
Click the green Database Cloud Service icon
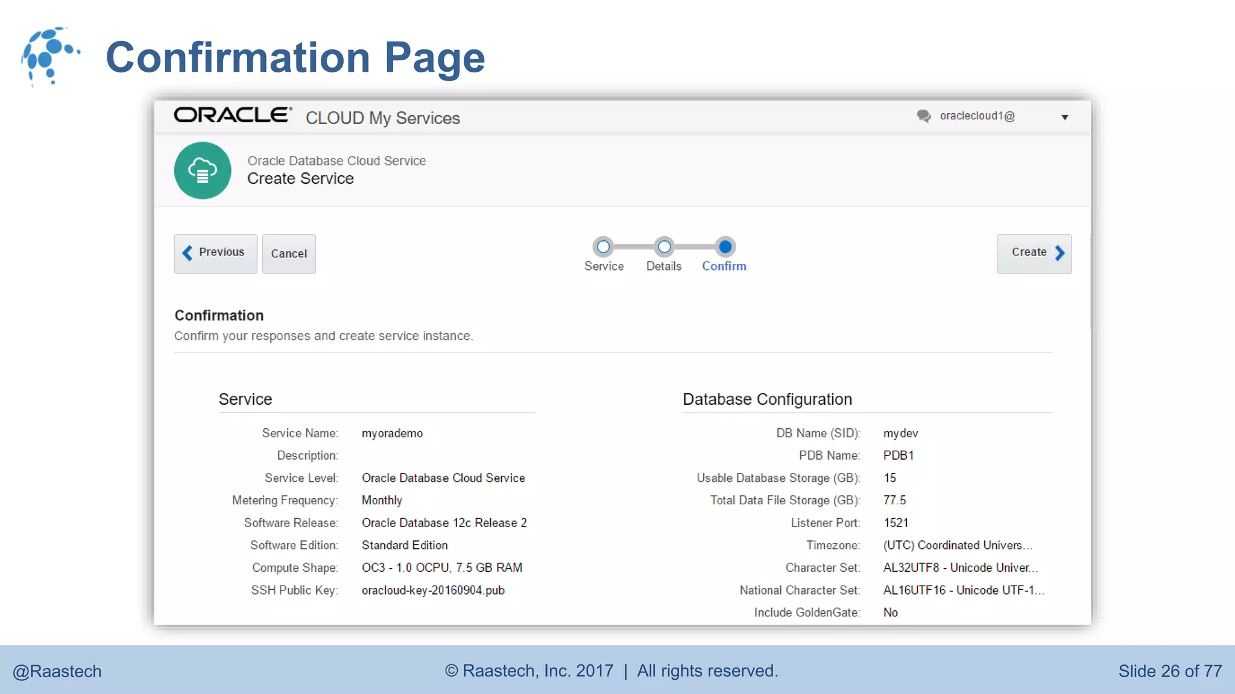[x=203, y=170]
